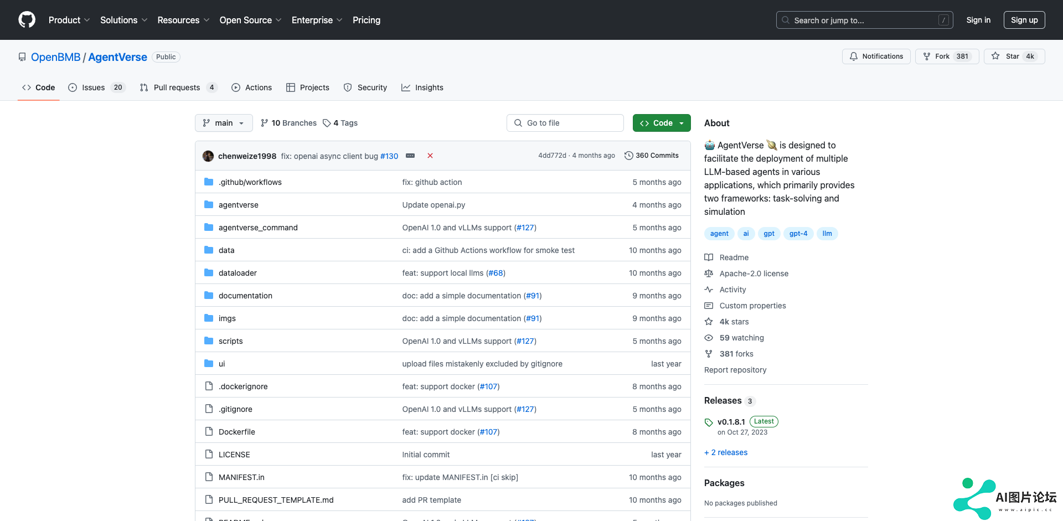Open 360 Commits history
The image size is (1063, 521).
click(651, 156)
